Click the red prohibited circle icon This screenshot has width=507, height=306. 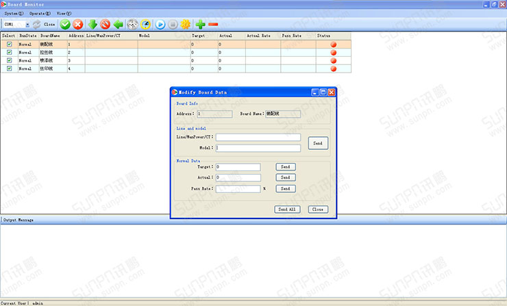[106, 24]
